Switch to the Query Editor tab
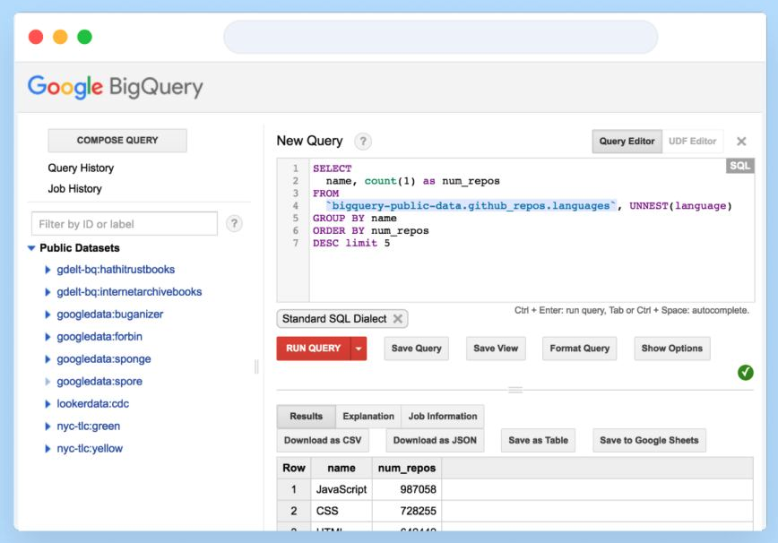Viewport: 778px width, 543px height. (x=627, y=142)
